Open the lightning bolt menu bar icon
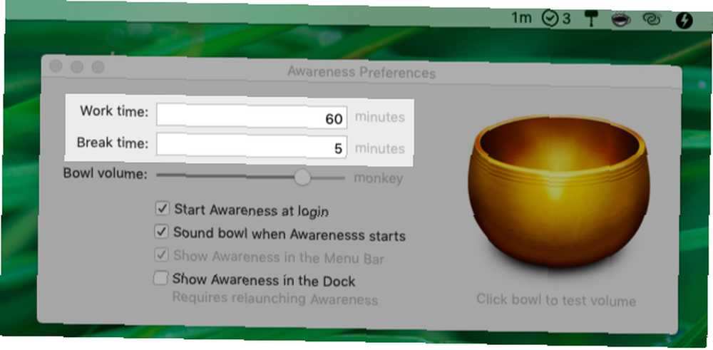Image resolution: width=713 pixels, height=350 pixels. click(x=684, y=21)
